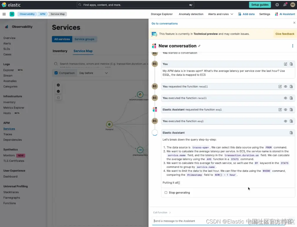Image resolution: width=297 pixels, height=227 pixels.
Task: Open Anomaly detection
Action: point(191,14)
